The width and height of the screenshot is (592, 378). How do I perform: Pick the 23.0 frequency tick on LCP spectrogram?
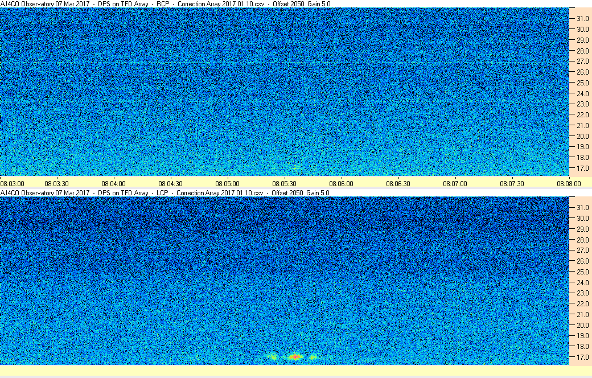pos(582,293)
